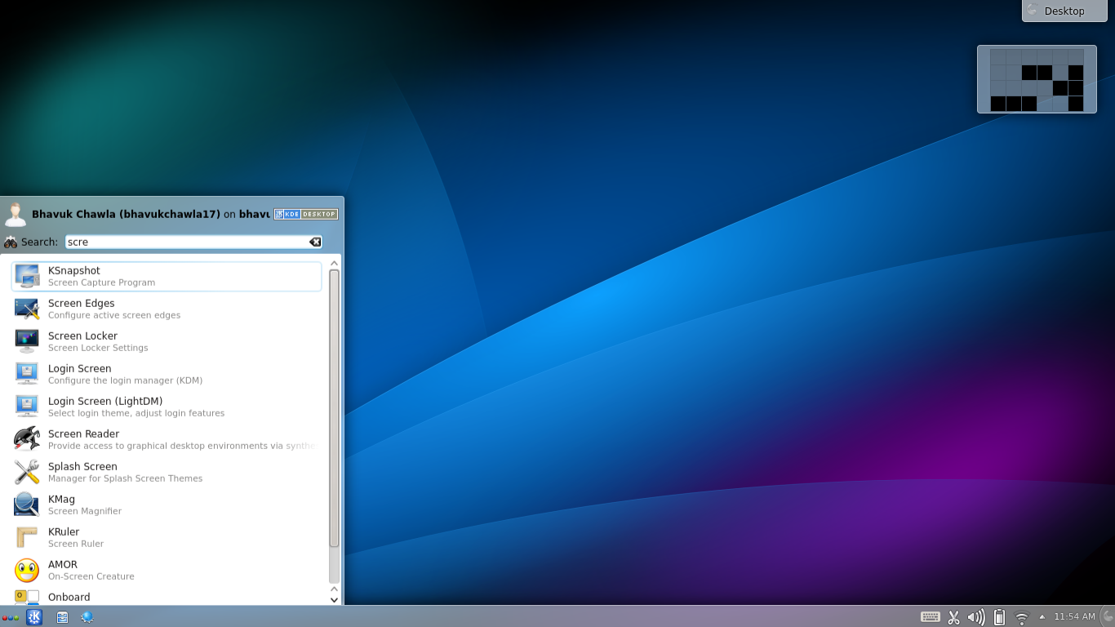Viewport: 1115px width, 627px height.
Task: Click 'Configure active screen edges' text
Action: [x=114, y=315]
